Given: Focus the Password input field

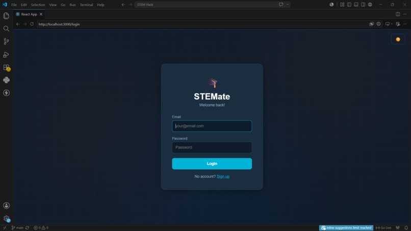Looking at the screenshot, I should pos(212,147).
